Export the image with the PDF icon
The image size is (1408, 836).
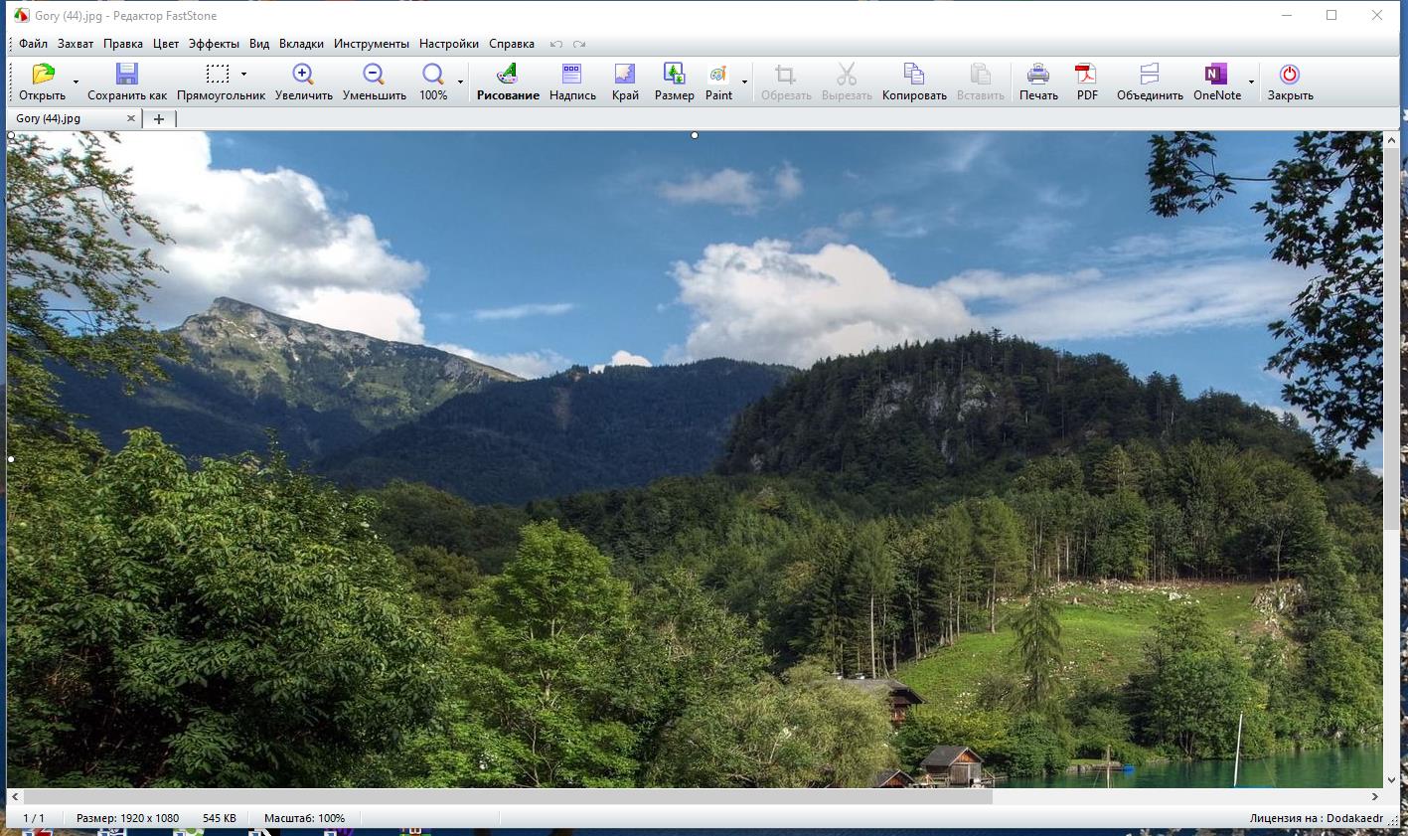(x=1086, y=76)
